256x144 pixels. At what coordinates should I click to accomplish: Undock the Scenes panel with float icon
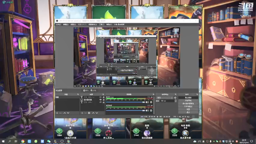78,94
